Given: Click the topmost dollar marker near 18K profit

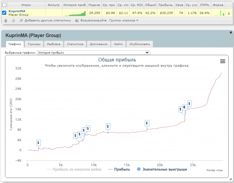Looking at the screenshot, I should [189, 104].
